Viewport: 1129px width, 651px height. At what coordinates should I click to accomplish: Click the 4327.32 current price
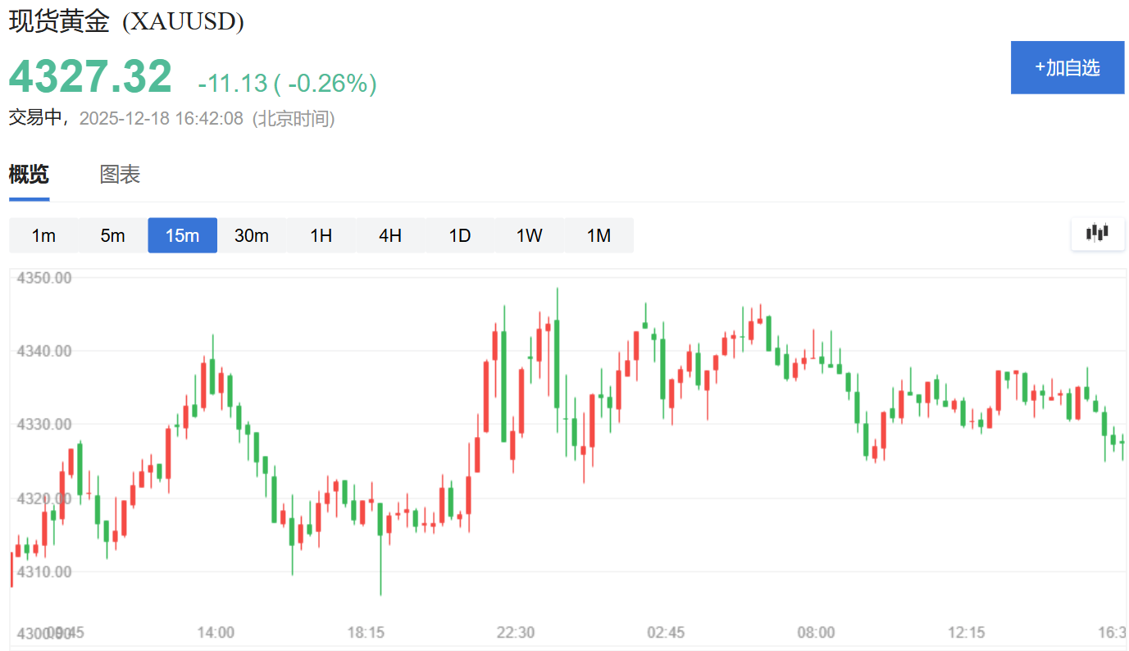point(90,77)
